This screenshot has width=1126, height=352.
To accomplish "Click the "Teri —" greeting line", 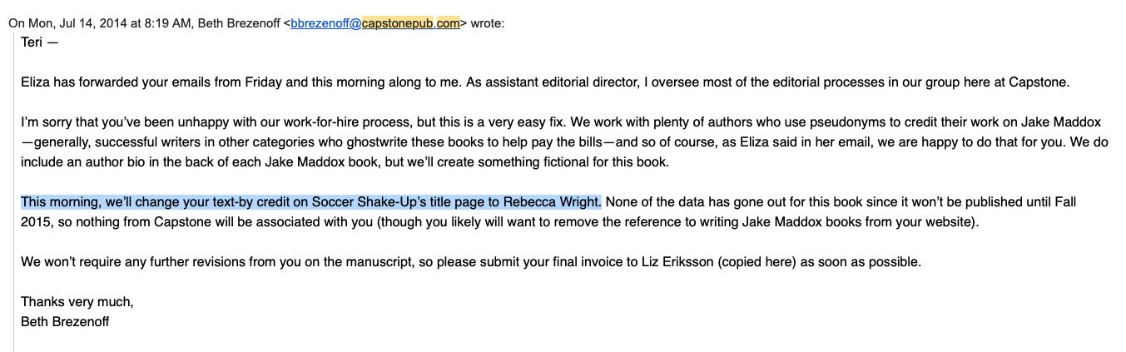I will (40, 42).
